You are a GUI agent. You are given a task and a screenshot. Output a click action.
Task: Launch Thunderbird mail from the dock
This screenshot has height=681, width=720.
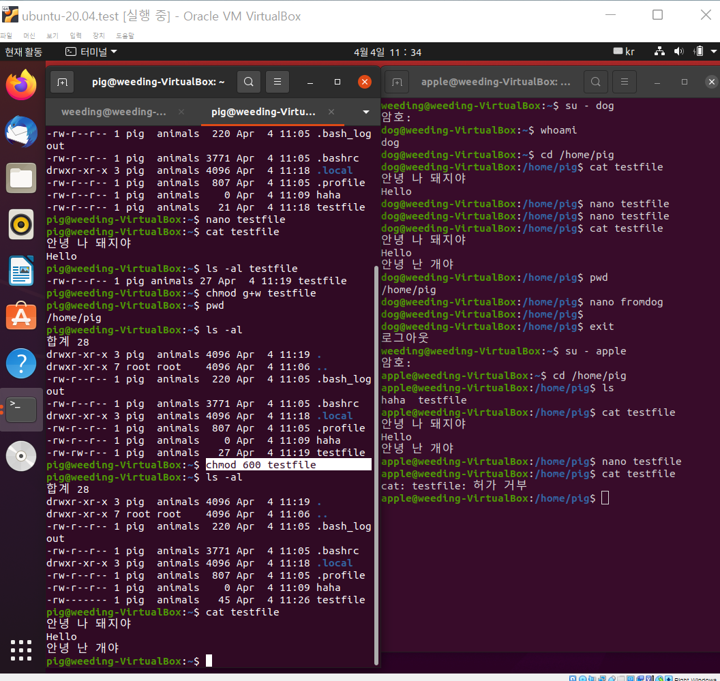pyautogui.click(x=21, y=132)
